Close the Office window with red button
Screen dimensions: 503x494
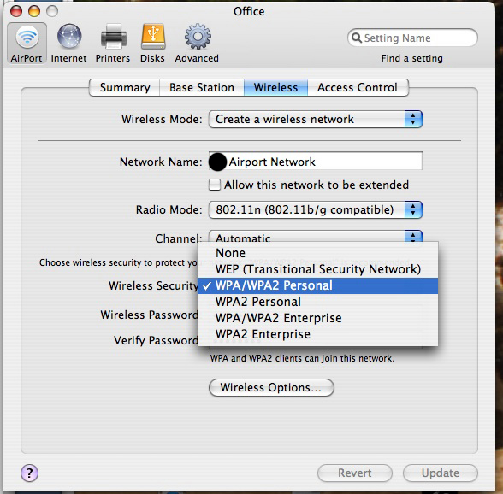point(16,11)
